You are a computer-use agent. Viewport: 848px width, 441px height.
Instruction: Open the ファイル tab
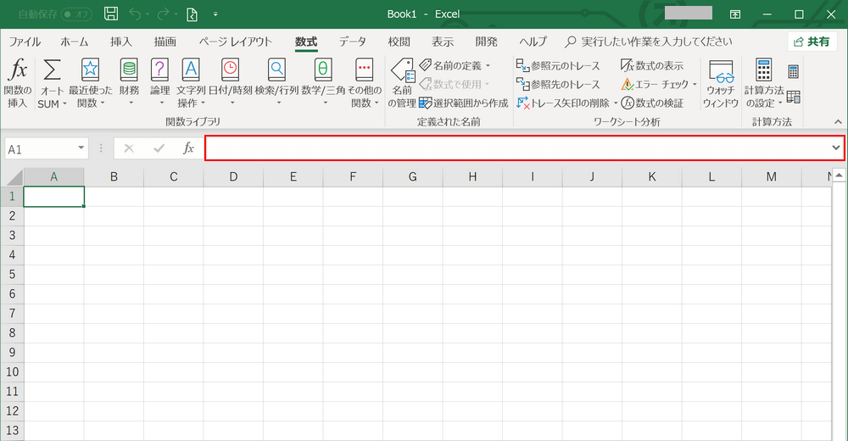(25, 42)
